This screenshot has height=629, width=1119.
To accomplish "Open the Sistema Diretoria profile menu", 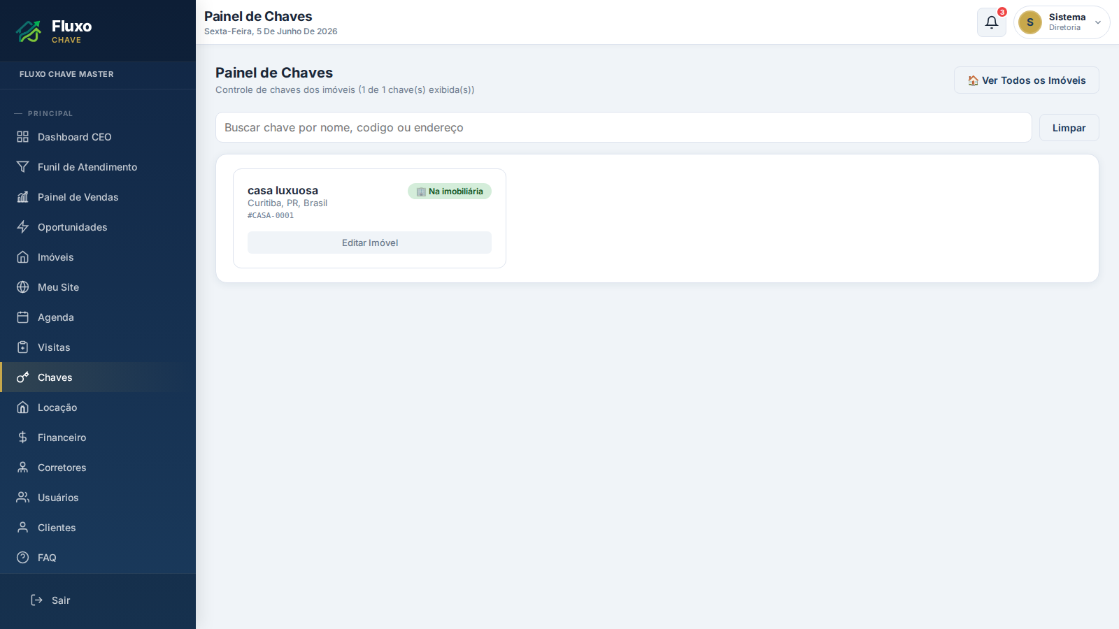I will (1062, 22).
